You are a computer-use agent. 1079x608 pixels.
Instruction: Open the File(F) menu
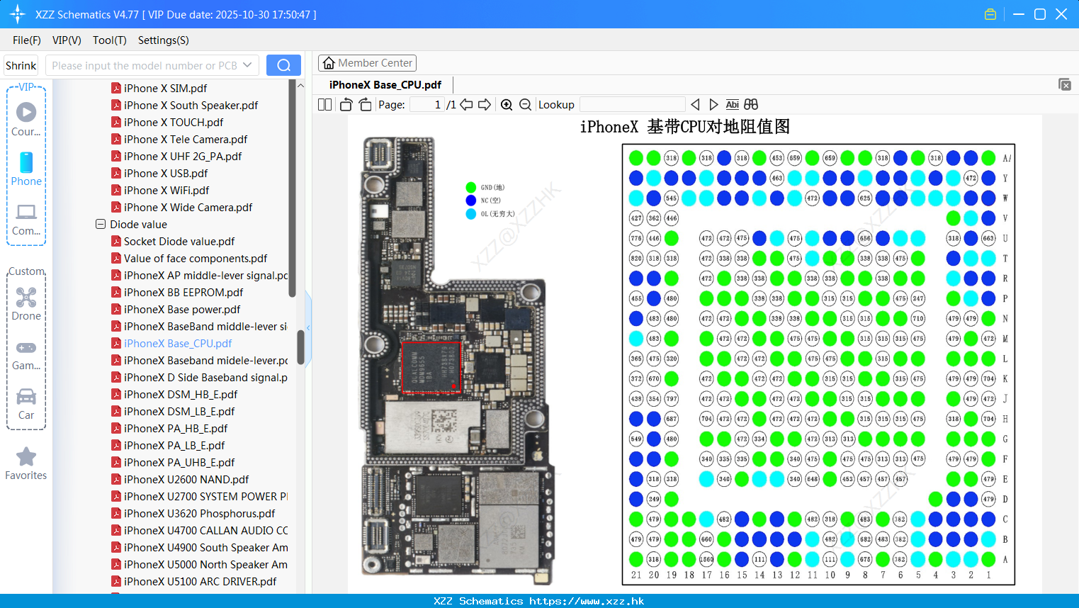point(26,40)
